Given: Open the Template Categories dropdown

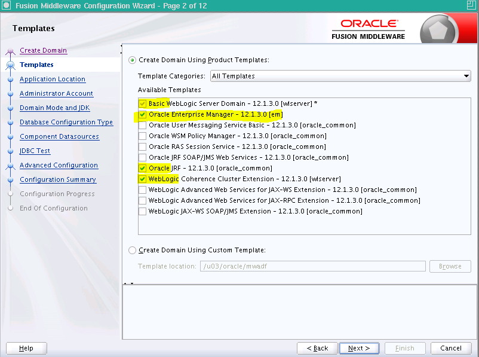Looking at the screenshot, I should point(340,76).
